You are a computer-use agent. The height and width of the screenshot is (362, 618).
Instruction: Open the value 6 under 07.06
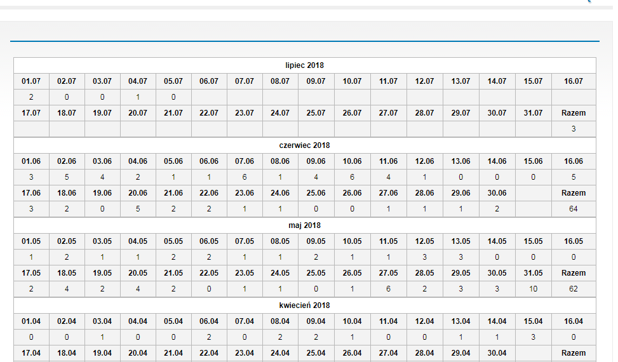(245, 177)
